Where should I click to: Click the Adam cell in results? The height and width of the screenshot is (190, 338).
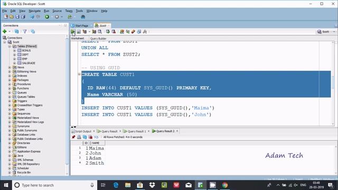point(95,158)
